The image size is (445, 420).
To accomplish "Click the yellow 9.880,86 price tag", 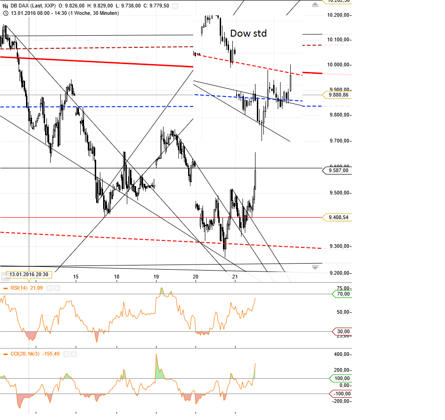I will (x=339, y=95).
